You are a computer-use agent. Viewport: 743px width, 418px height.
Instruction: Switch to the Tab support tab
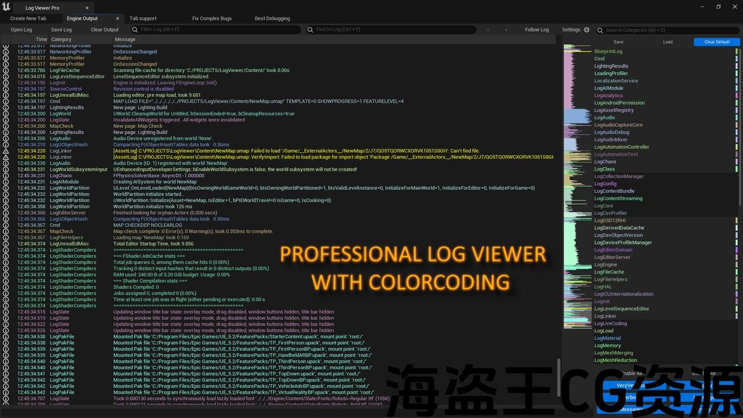pyautogui.click(x=143, y=19)
